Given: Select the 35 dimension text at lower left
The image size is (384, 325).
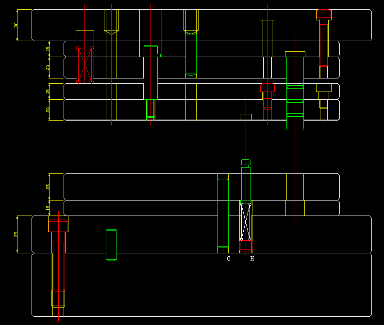Looking at the screenshot, I should click(x=16, y=234).
